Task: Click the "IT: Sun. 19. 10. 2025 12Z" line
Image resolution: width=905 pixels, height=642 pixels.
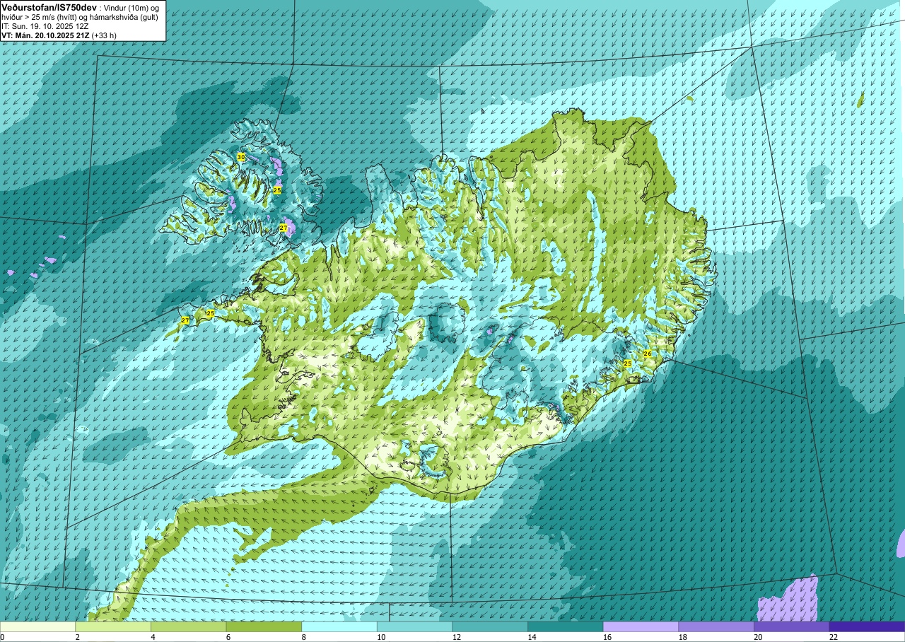Action: click(45, 25)
